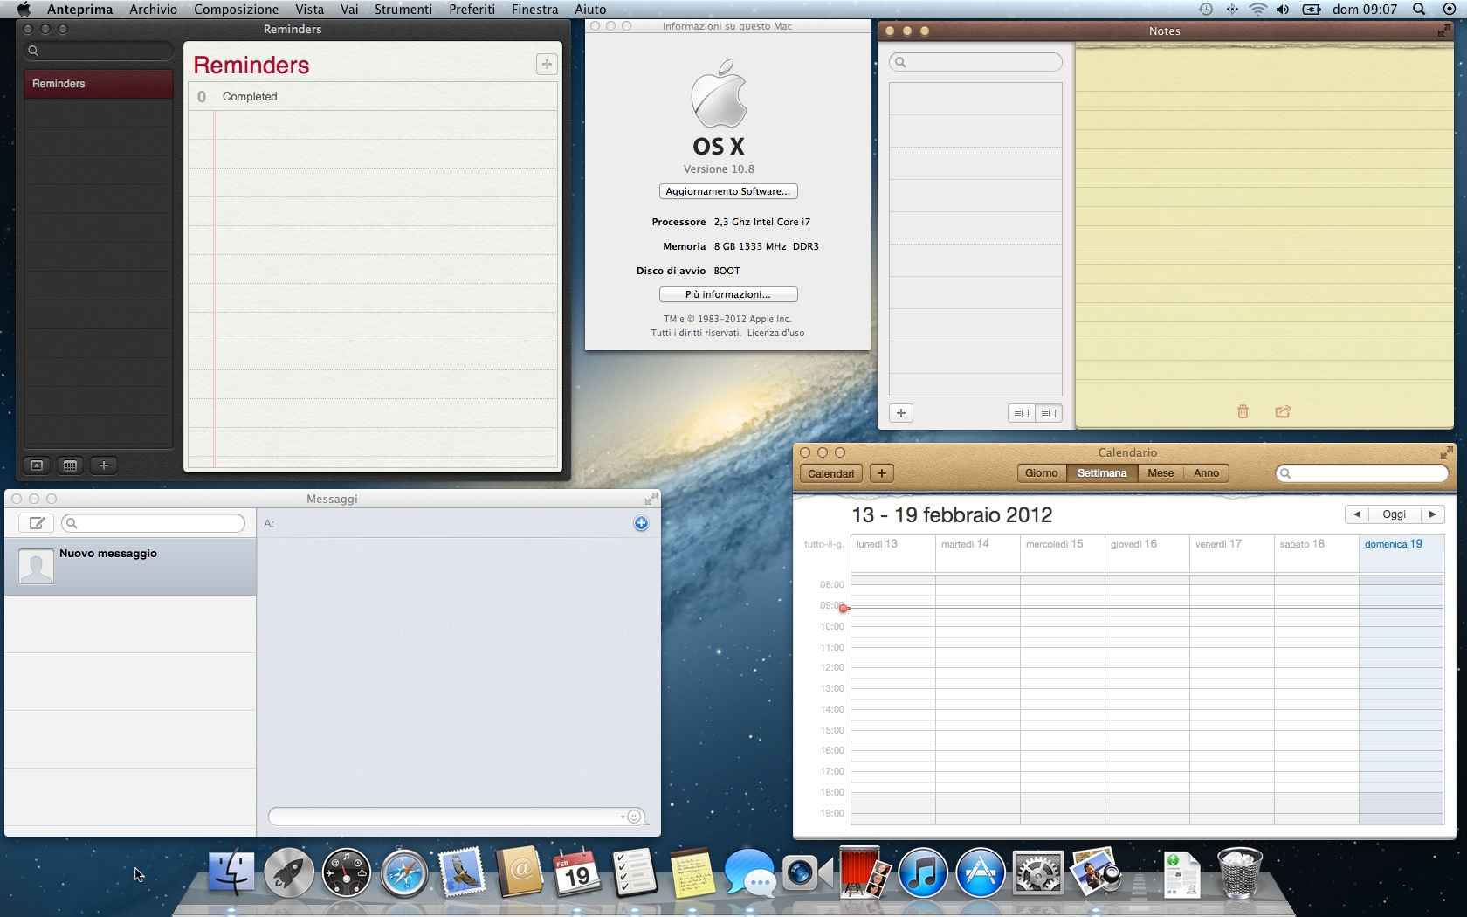Click the Calendario search field
The image size is (1467, 917).
coord(1361,473)
